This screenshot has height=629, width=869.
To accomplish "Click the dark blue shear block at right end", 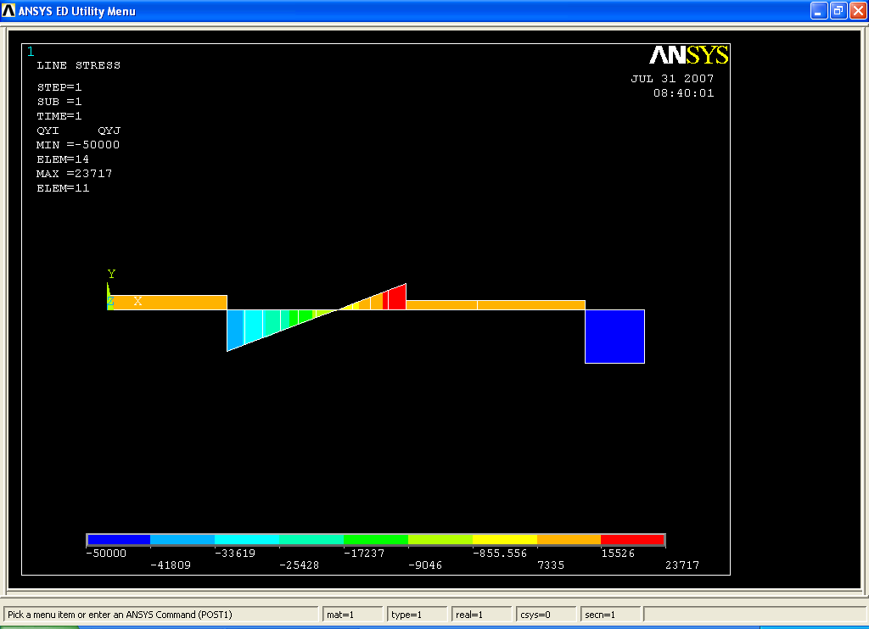I will 614,336.
